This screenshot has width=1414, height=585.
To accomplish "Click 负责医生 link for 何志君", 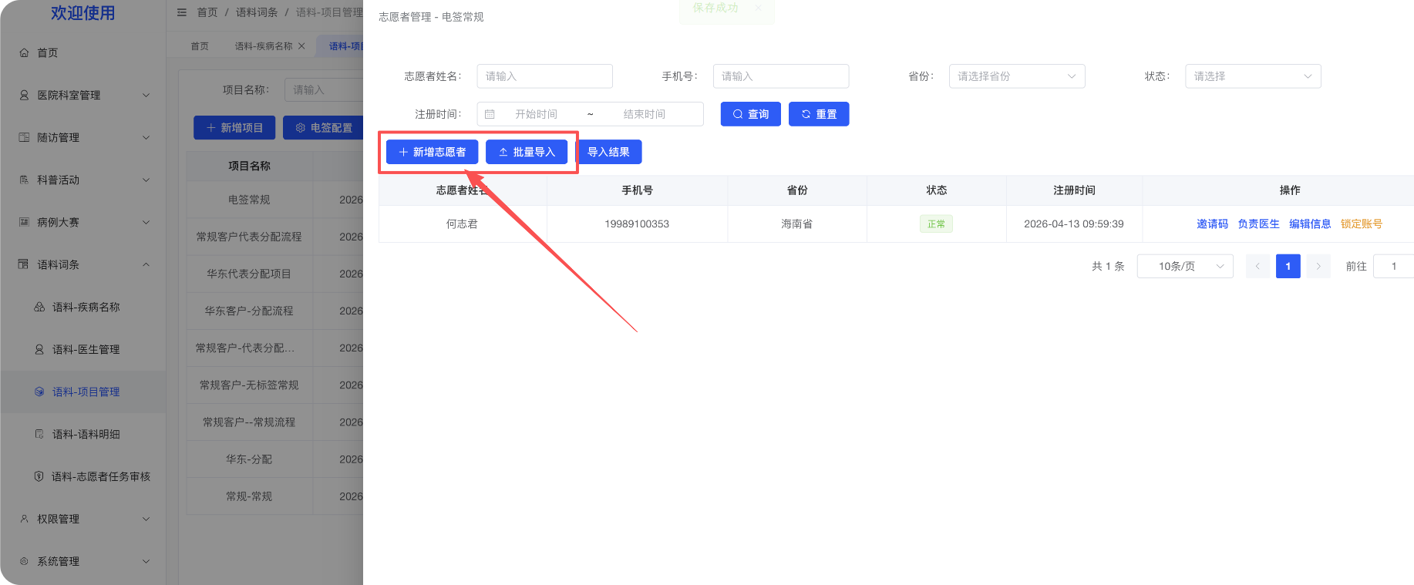I will (1258, 224).
